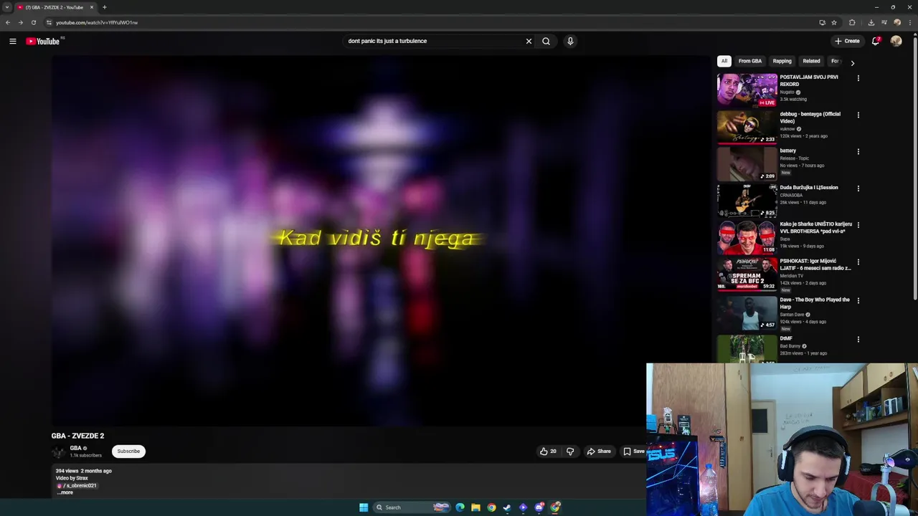This screenshot has height=516, width=918.
Task: Open the PSIHOKAST Igor Mijović thumbnail
Action: [747, 274]
